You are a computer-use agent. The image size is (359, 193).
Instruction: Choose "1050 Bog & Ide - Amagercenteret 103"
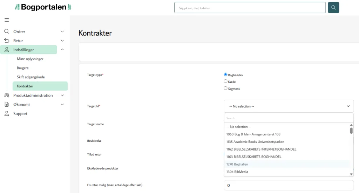click(287, 134)
